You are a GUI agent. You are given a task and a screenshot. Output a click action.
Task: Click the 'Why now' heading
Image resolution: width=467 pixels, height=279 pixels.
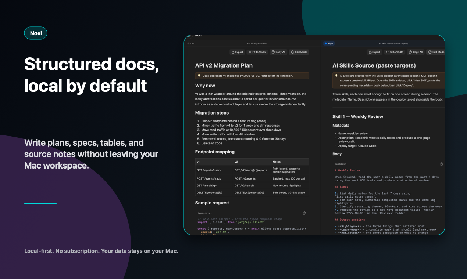coord(205,86)
